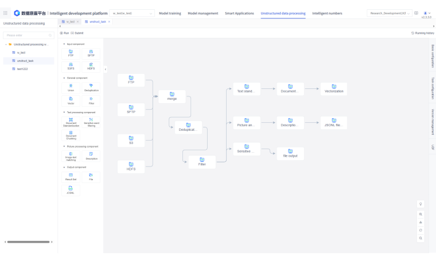Select test1222 in the task tree

click(22, 69)
